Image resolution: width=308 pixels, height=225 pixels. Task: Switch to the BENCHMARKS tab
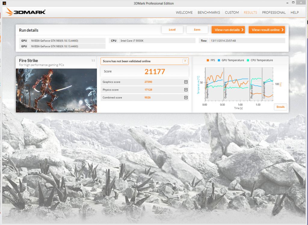tap(209, 12)
